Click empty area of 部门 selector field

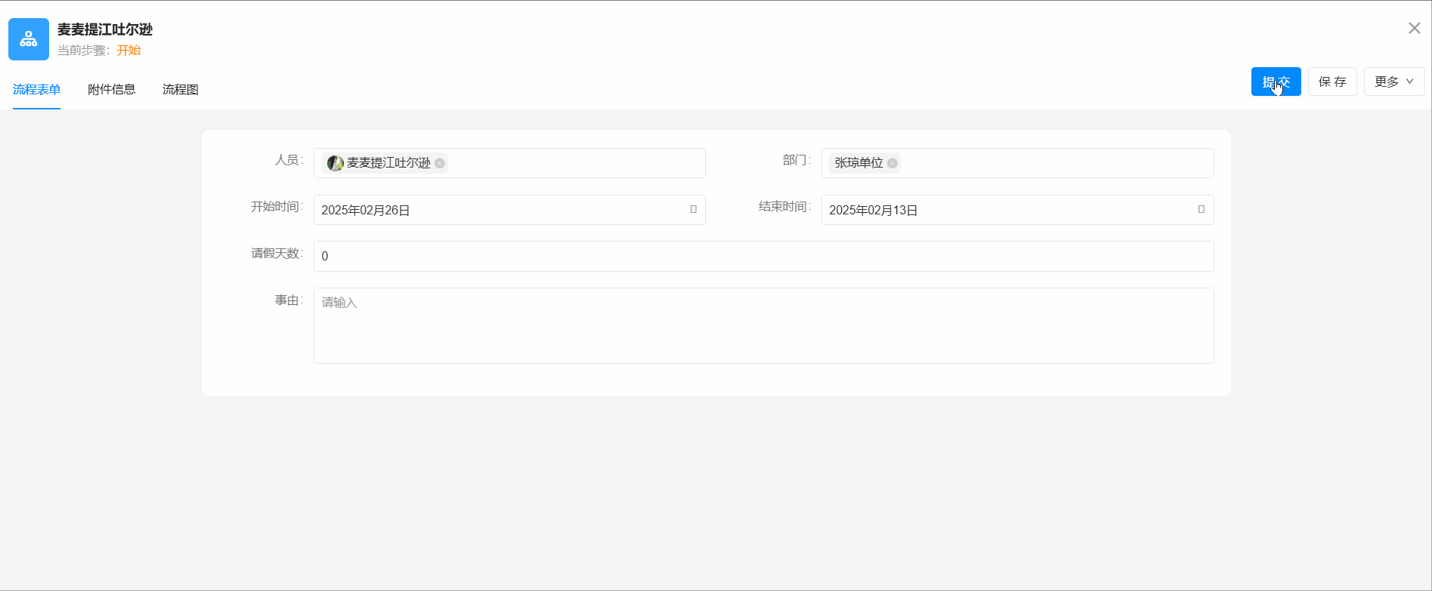pyautogui.click(x=1058, y=163)
